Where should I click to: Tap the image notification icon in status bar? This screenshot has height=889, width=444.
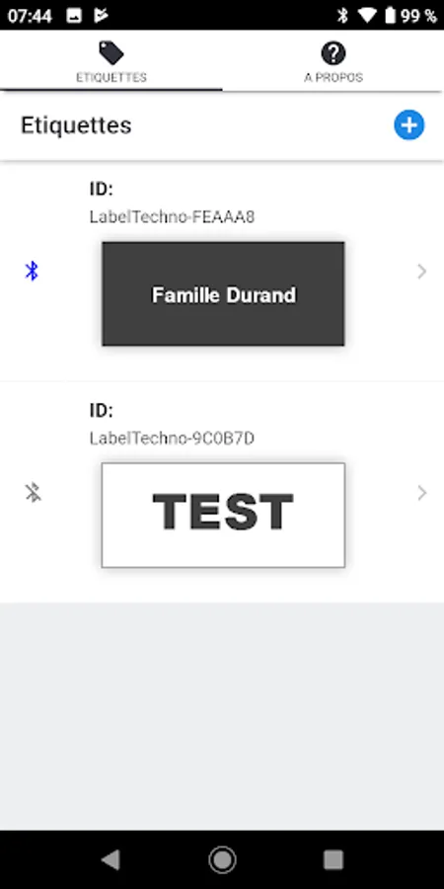click(x=74, y=16)
